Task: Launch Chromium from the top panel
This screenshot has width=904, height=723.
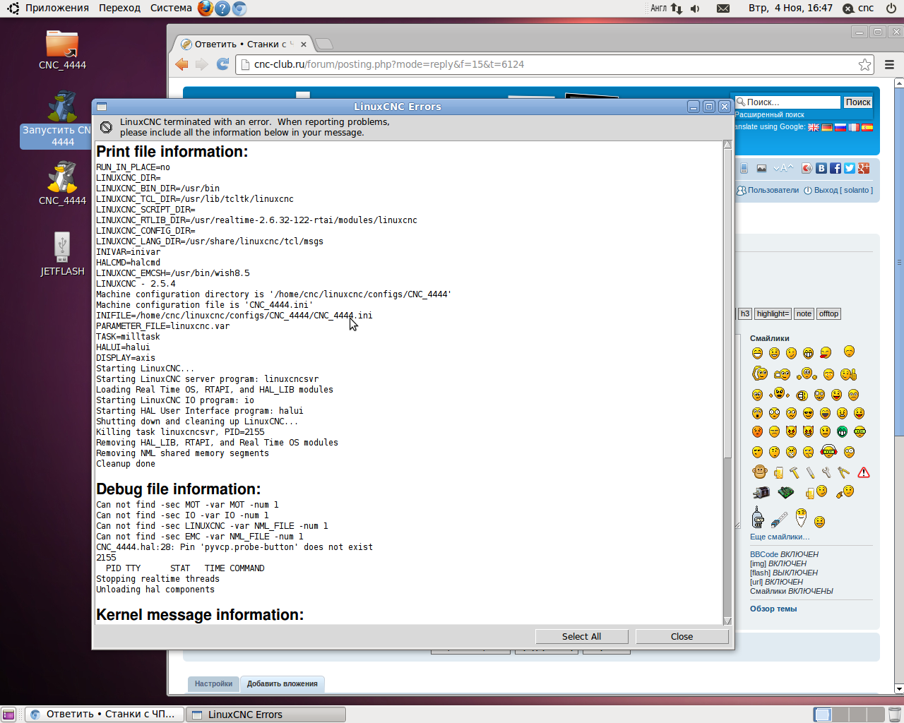Action: (239, 8)
